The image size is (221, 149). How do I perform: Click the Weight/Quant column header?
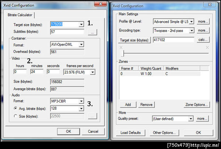tap(151, 68)
